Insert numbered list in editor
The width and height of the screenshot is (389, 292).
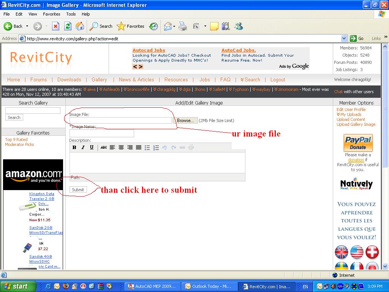[x=156, y=148]
